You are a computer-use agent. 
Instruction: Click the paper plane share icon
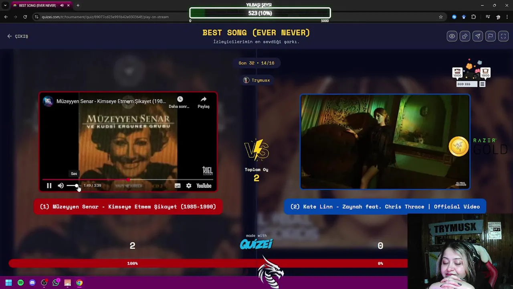tap(477, 36)
